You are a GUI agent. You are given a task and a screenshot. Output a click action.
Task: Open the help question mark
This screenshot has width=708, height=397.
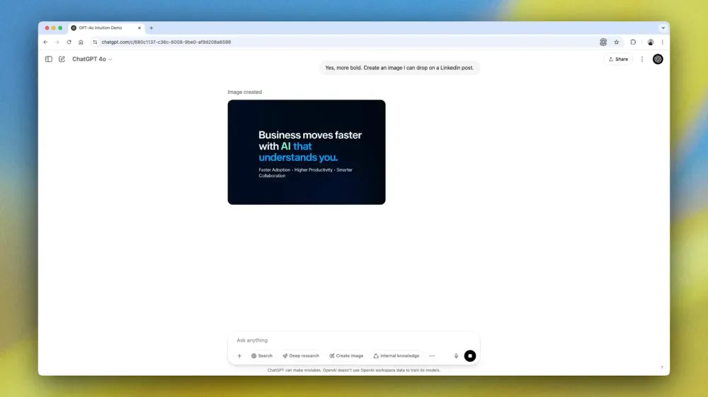(x=662, y=368)
